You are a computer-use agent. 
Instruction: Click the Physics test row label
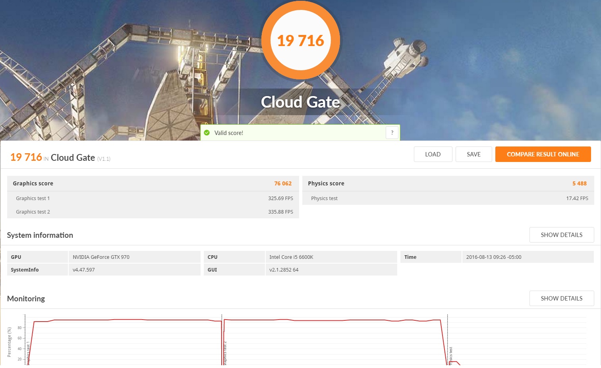(x=325, y=198)
